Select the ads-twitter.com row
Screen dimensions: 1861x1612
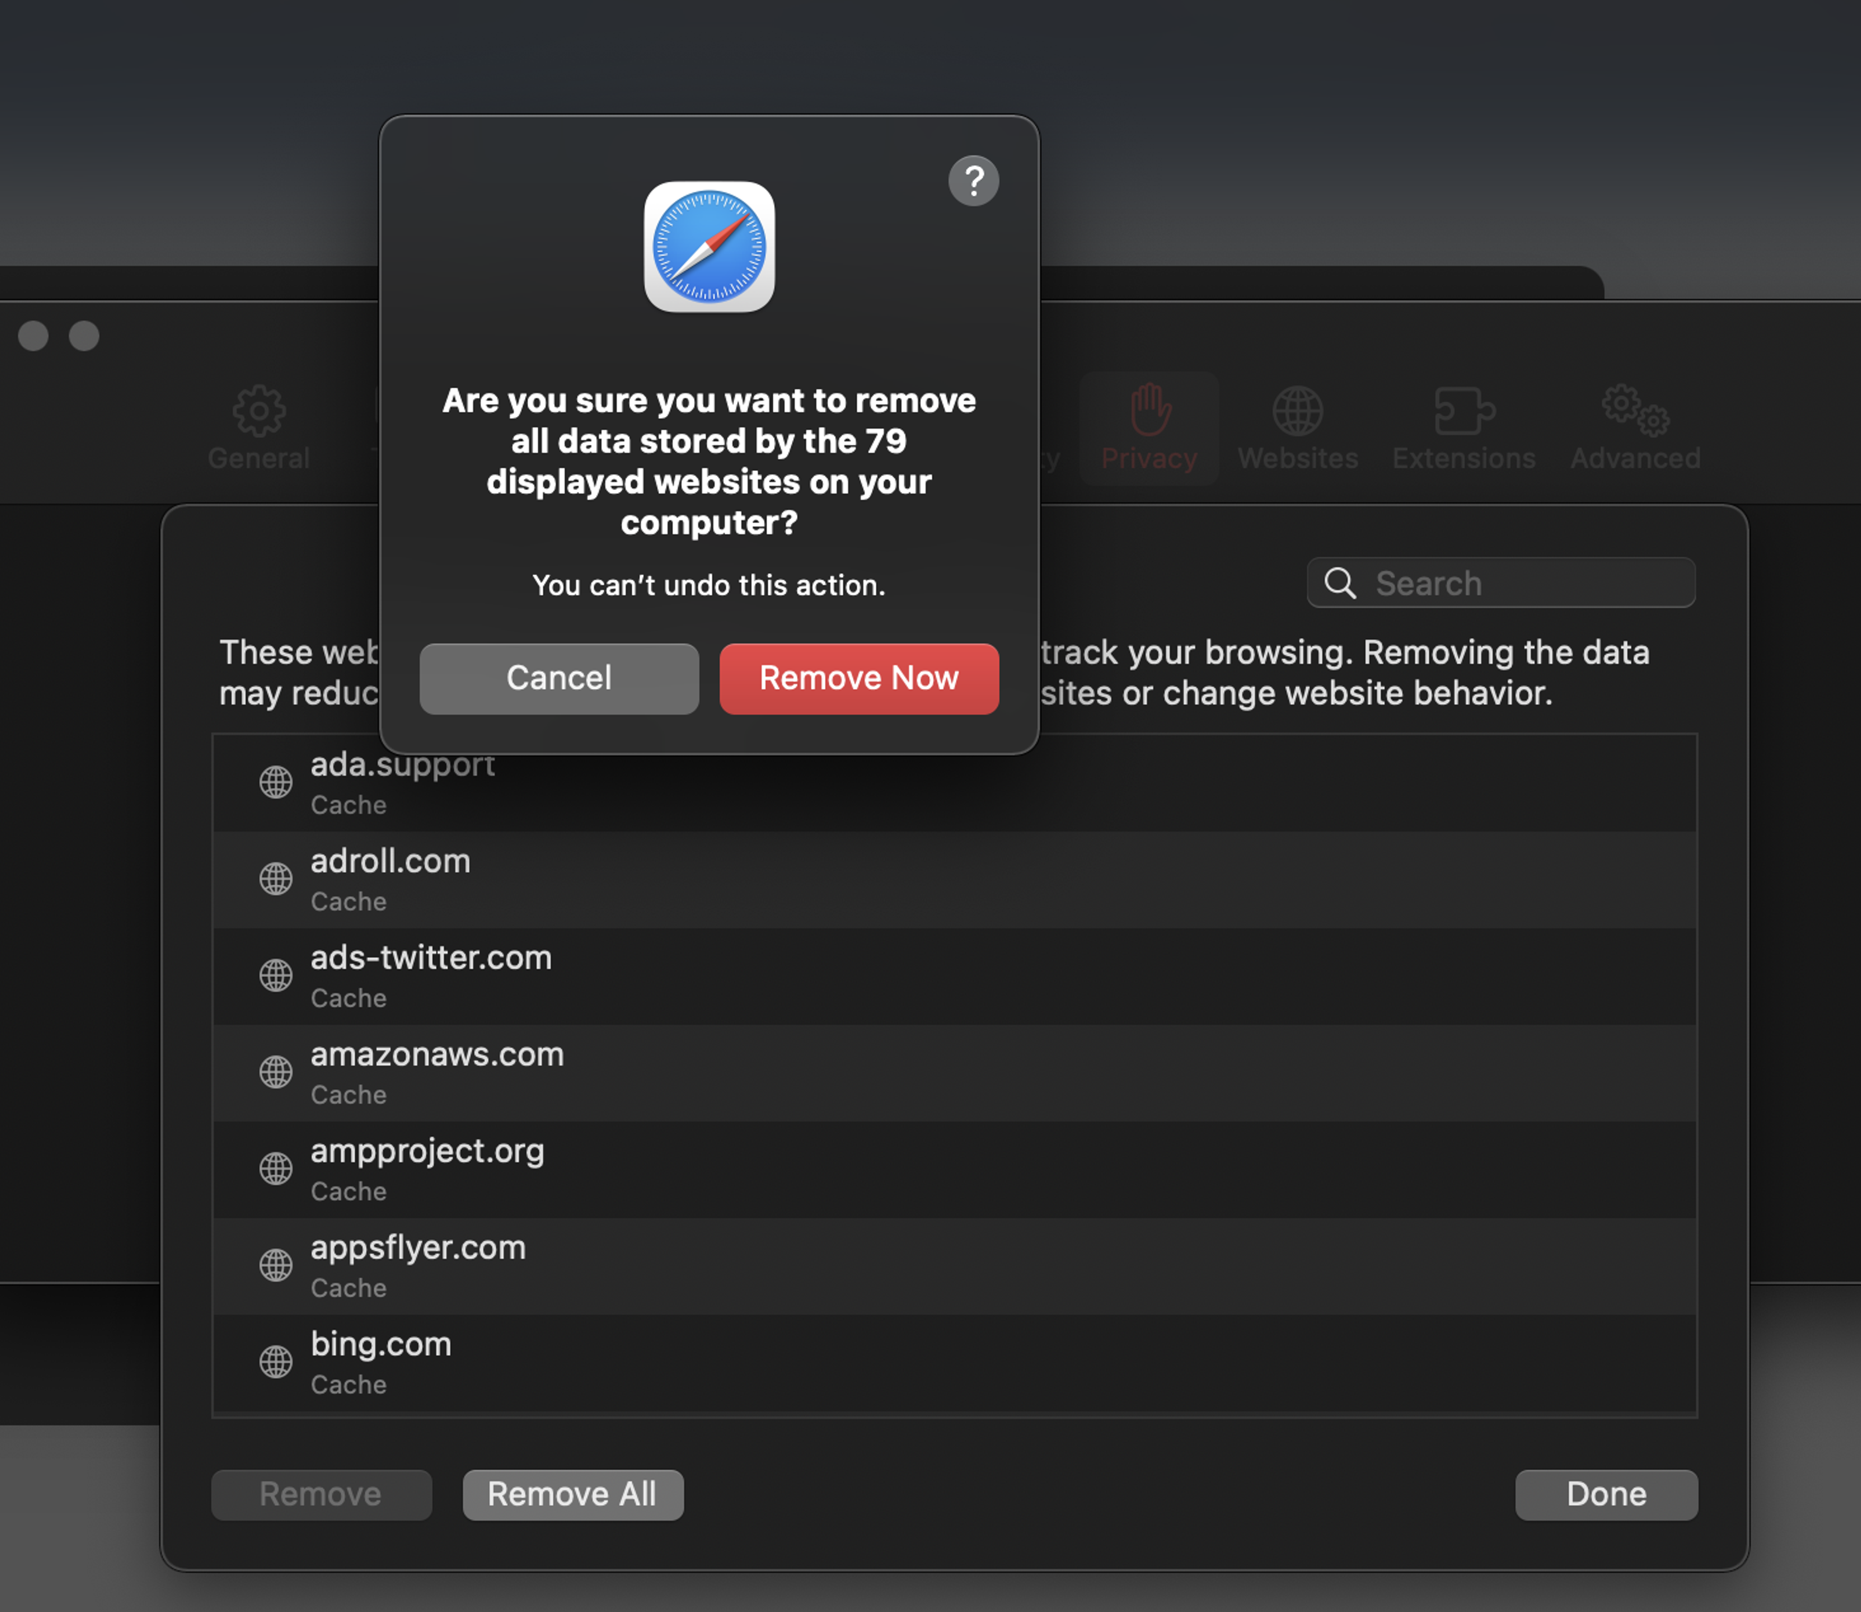[954, 976]
